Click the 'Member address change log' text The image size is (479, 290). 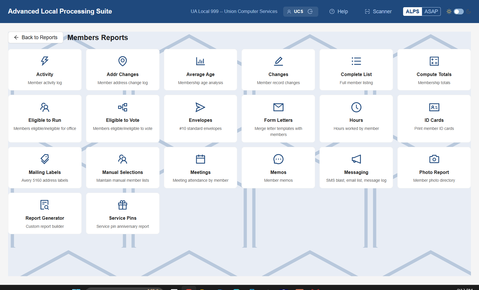122,83
